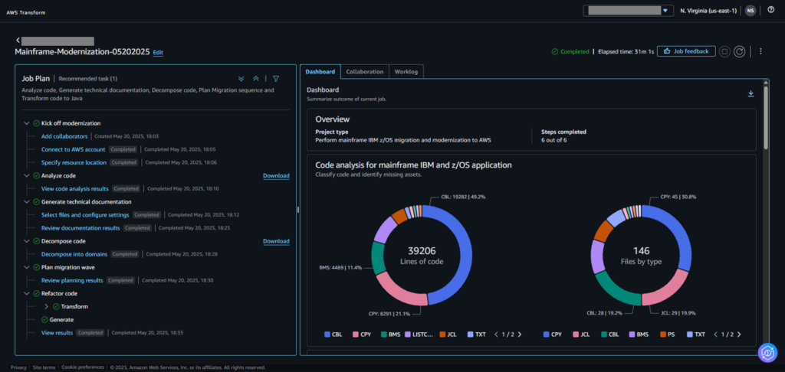Screen dimensions: 785x372
Task: Open Review documentation results
Action: pos(80,228)
